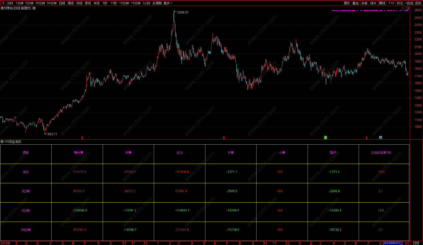Click the red S marker icon left of 财
The height and width of the screenshot is (245, 423).
[367, 138]
